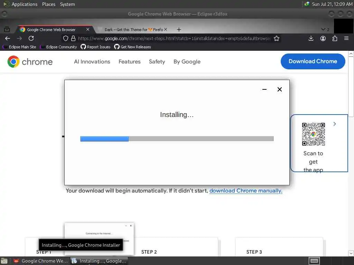Click the forward navigation arrow

(19, 39)
